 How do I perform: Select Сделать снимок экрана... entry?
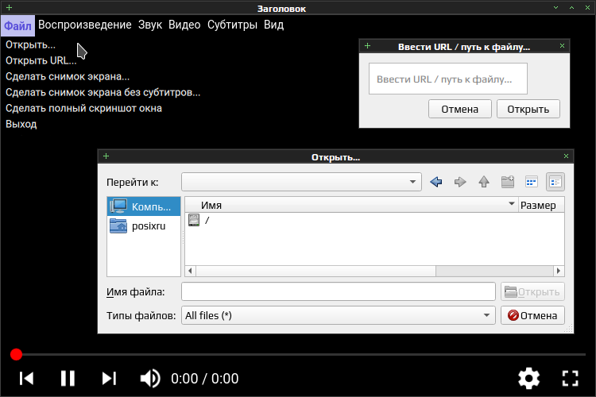(68, 77)
